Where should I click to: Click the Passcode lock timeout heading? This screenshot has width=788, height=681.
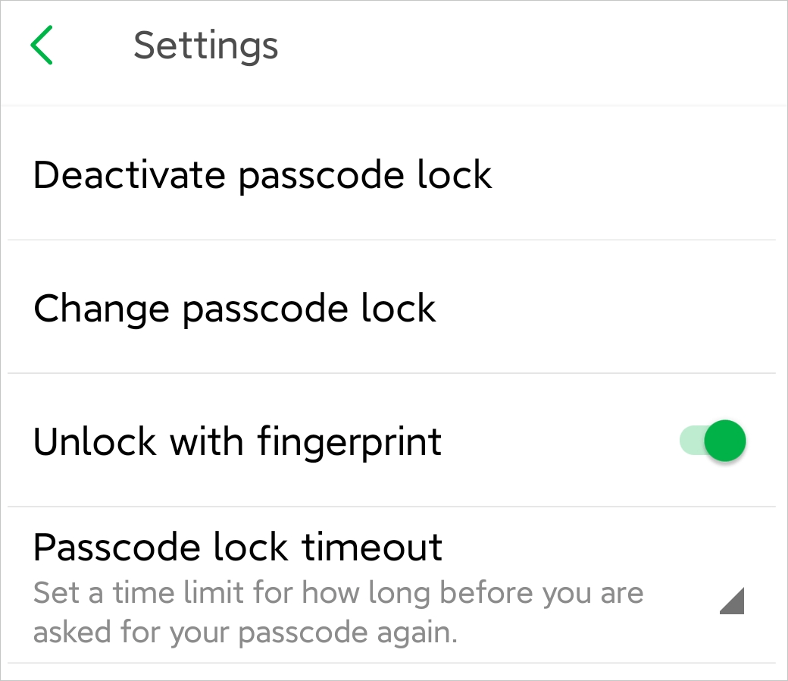tap(238, 547)
